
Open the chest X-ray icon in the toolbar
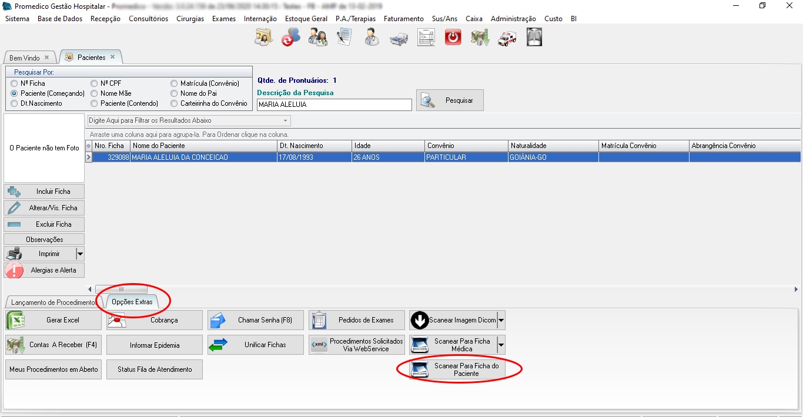(534, 38)
